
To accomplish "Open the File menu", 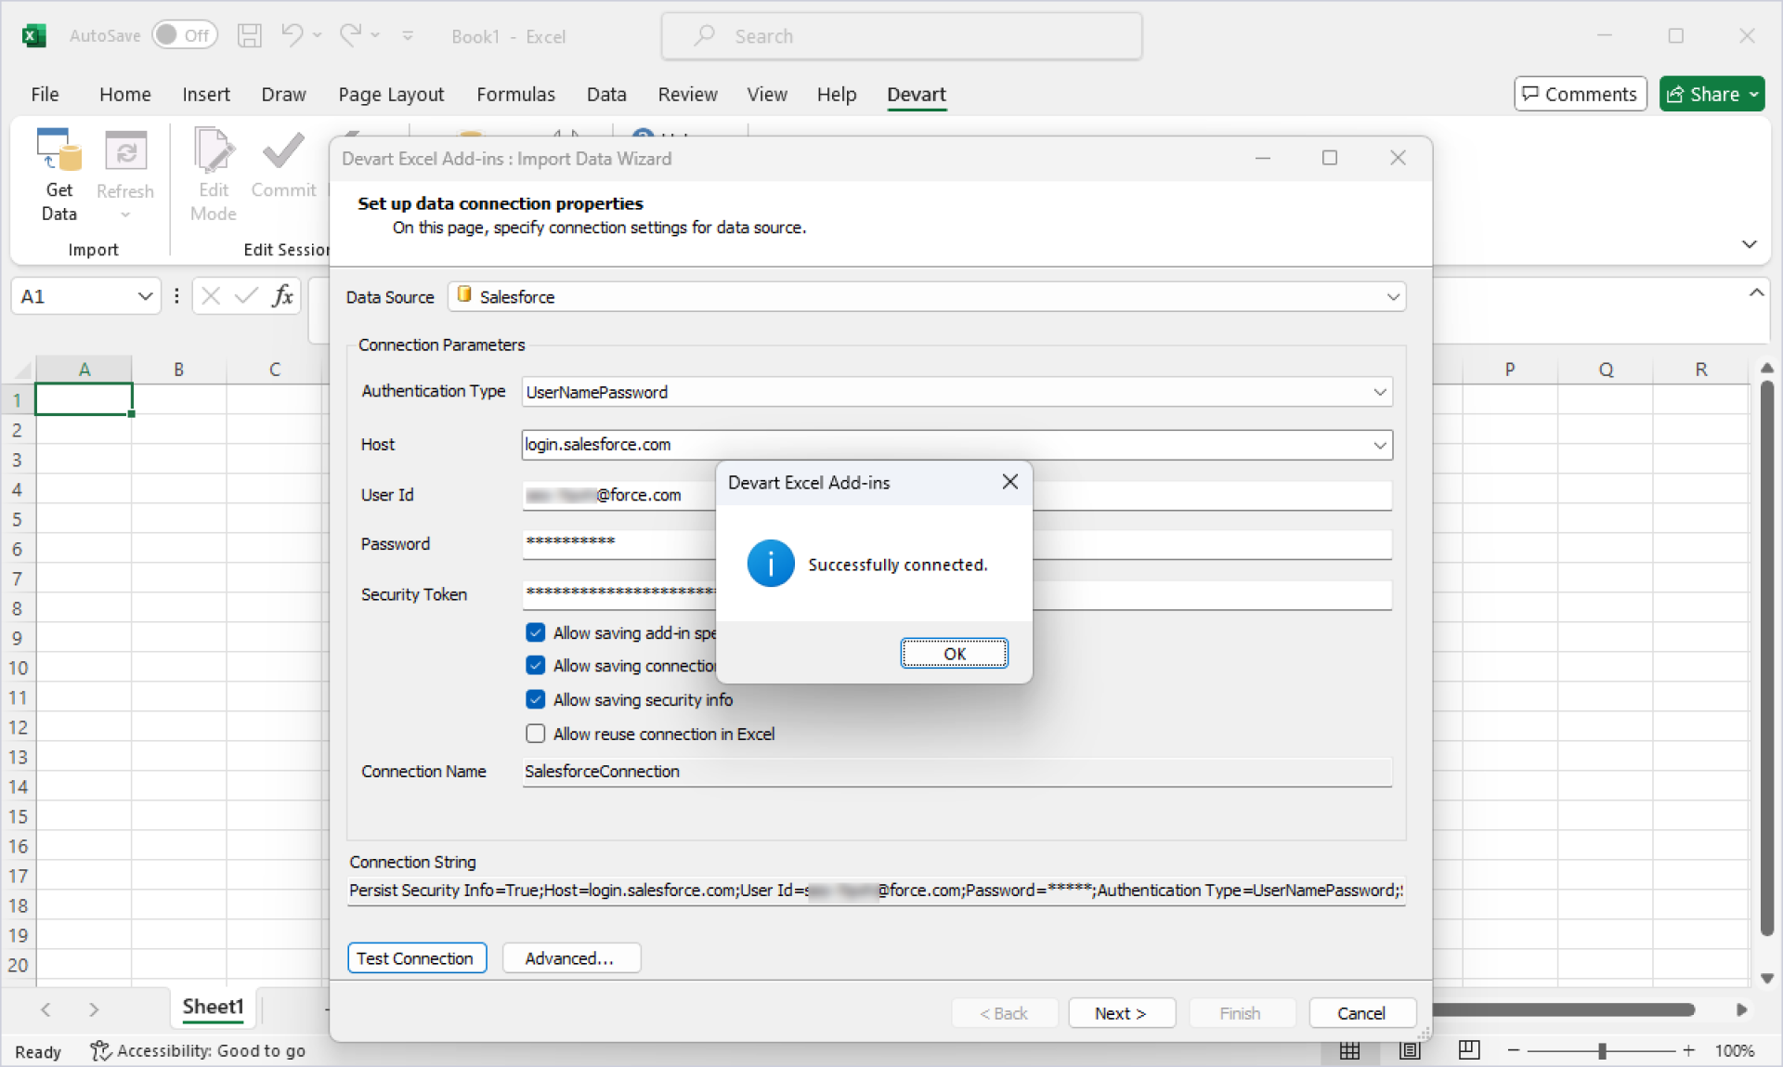I will coord(45,94).
